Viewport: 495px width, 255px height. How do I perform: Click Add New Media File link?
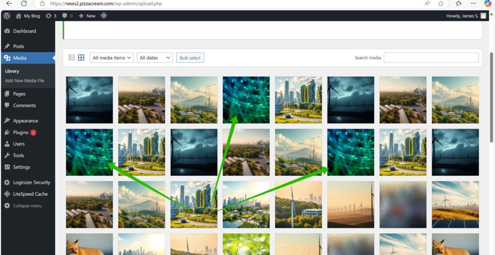coord(25,81)
